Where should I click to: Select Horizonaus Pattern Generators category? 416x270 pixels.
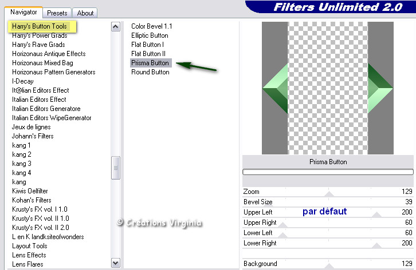[54, 72]
